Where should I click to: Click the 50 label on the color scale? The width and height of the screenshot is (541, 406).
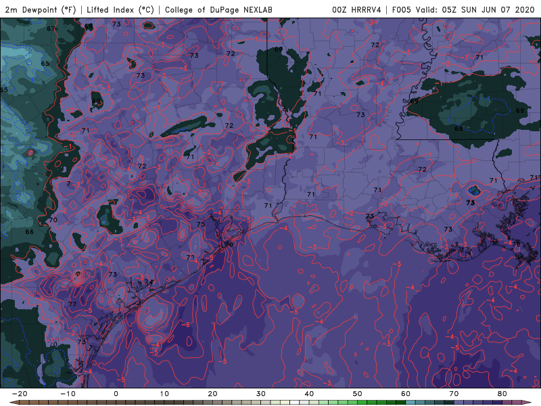(358, 394)
